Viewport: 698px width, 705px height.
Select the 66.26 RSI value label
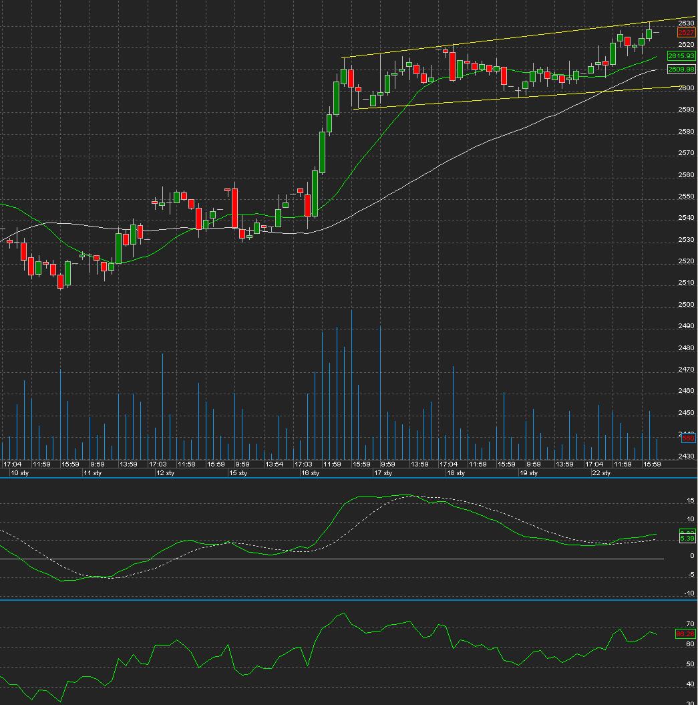pos(685,633)
